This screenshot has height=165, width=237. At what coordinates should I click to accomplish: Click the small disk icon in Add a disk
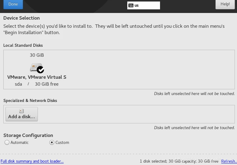coord(22,111)
